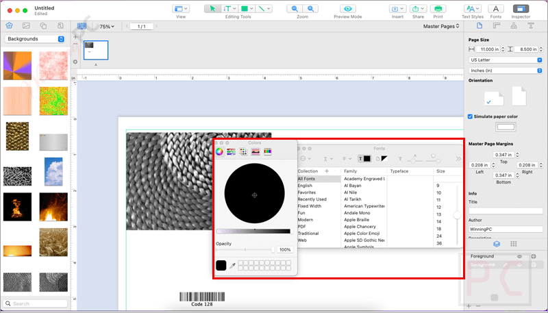Click the Zoom Out magnifier
Image resolution: width=548 pixels, height=313 pixels.
(295, 9)
